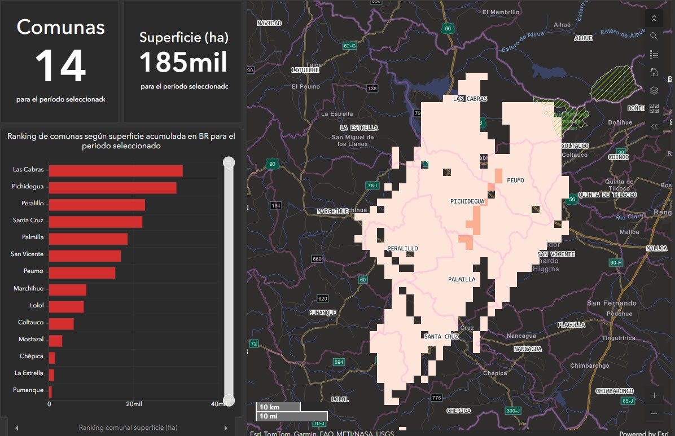Open the map legend list
Viewport: 675px width, 436px height.
(654, 54)
